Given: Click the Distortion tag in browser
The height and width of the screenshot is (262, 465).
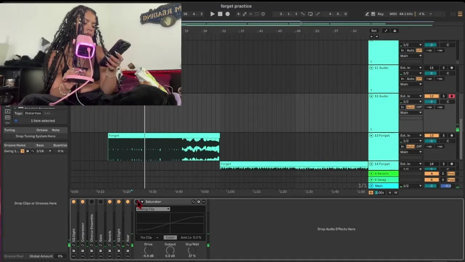Looking at the screenshot, I should click(x=33, y=113).
